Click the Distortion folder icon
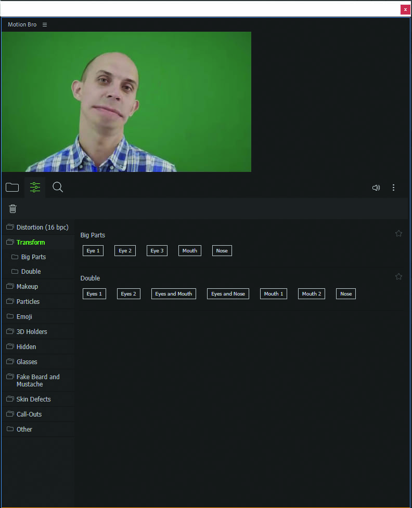The image size is (412, 508). tap(10, 226)
